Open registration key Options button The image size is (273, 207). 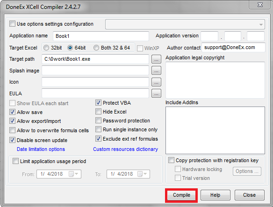247,171
